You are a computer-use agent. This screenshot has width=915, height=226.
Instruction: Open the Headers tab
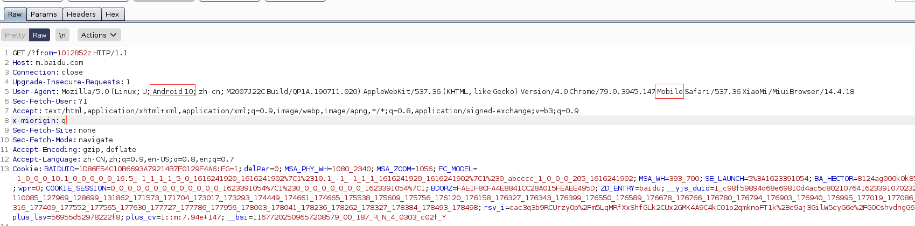[81, 14]
